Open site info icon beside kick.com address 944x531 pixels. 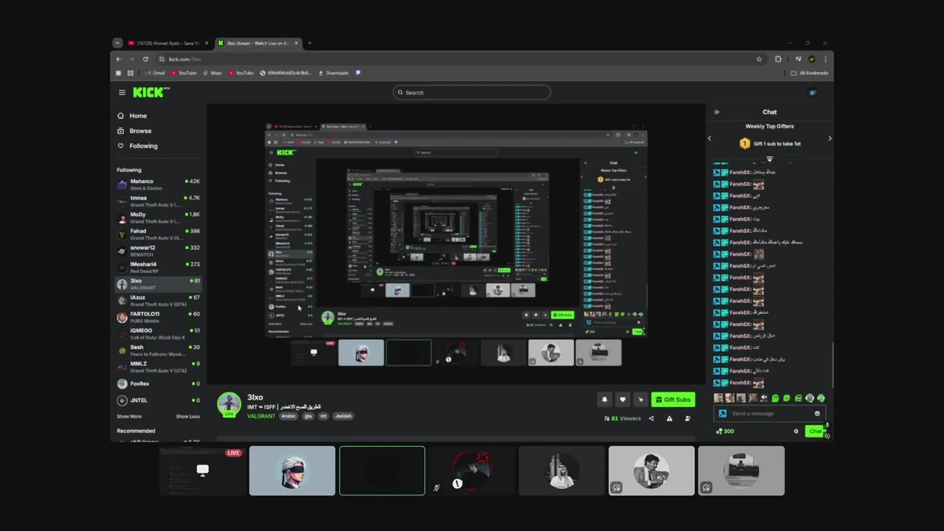[x=161, y=59]
